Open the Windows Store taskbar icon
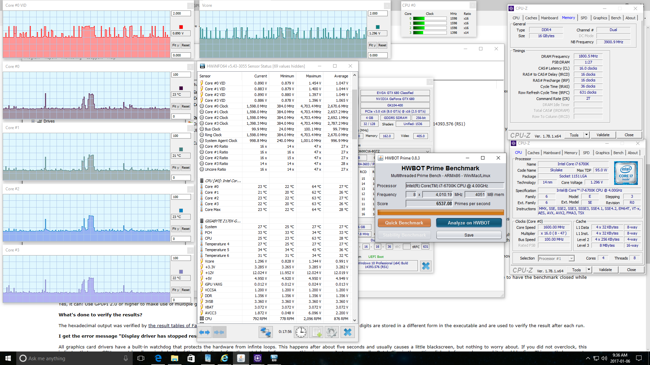Image resolution: width=650 pixels, height=365 pixels. tap(191, 358)
